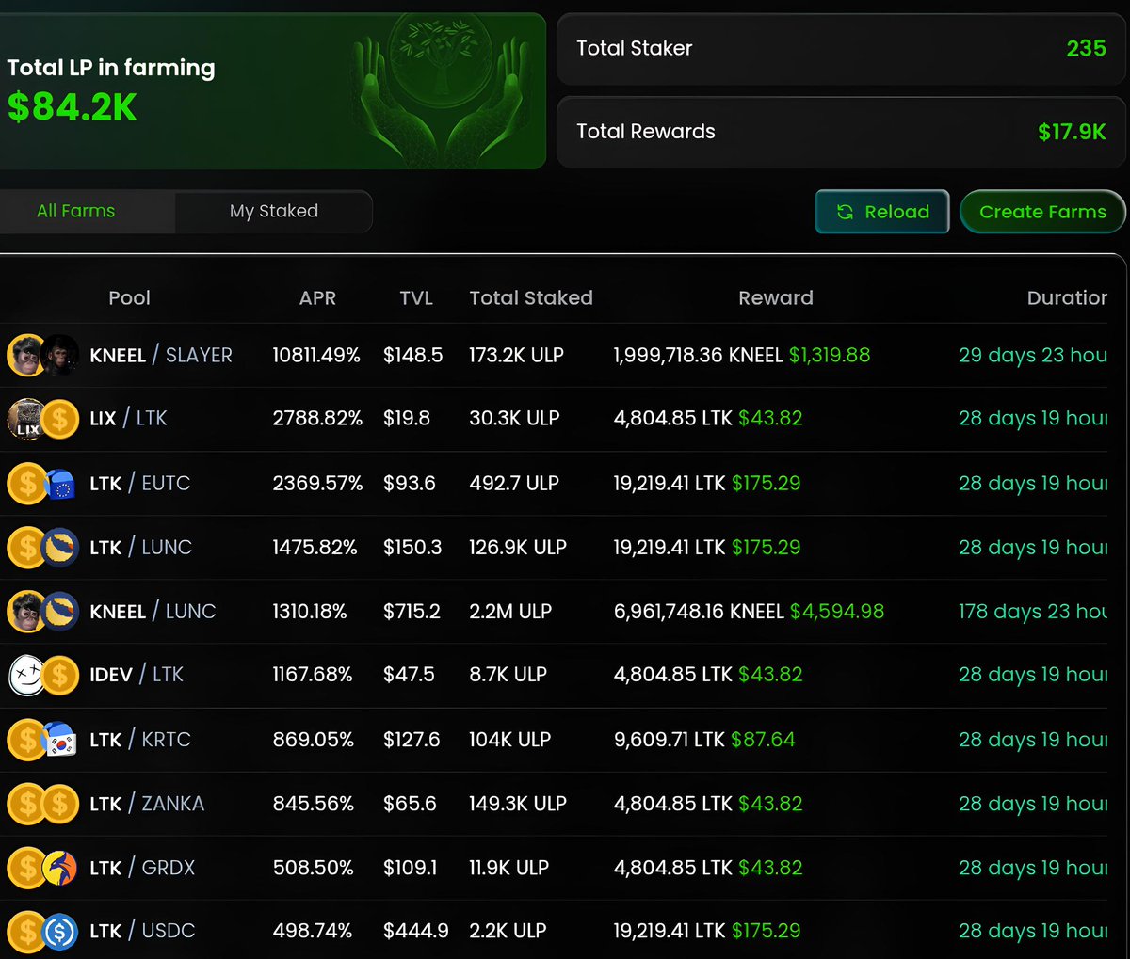Click the 845.56% APR value
Screen dimensions: 1130x959
[x=314, y=804]
